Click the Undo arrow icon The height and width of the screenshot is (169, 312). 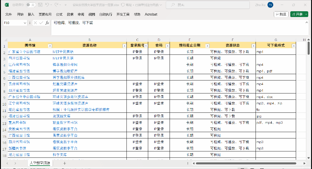[x=47, y=5]
